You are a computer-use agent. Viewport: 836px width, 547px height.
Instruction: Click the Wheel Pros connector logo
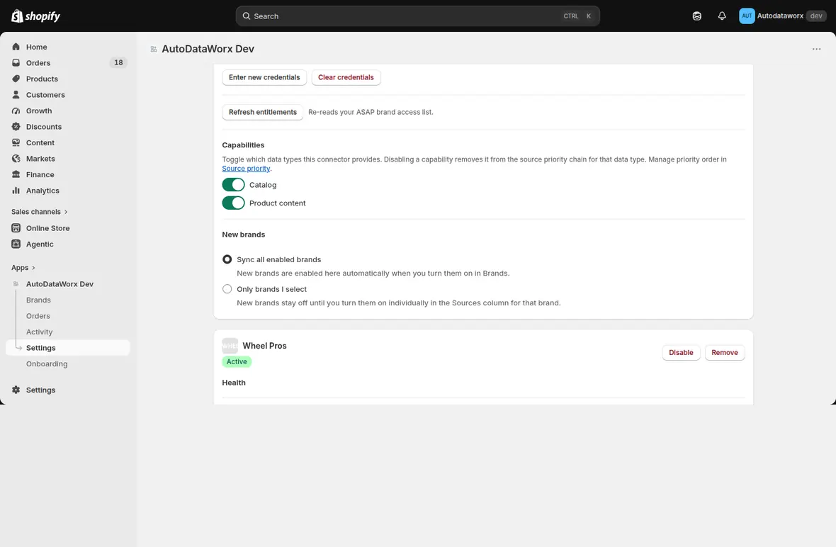coord(230,346)
